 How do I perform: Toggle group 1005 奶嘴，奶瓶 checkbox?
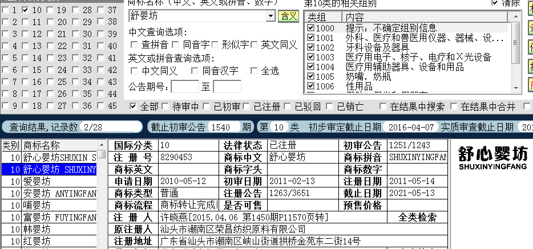tap(310, 76)
